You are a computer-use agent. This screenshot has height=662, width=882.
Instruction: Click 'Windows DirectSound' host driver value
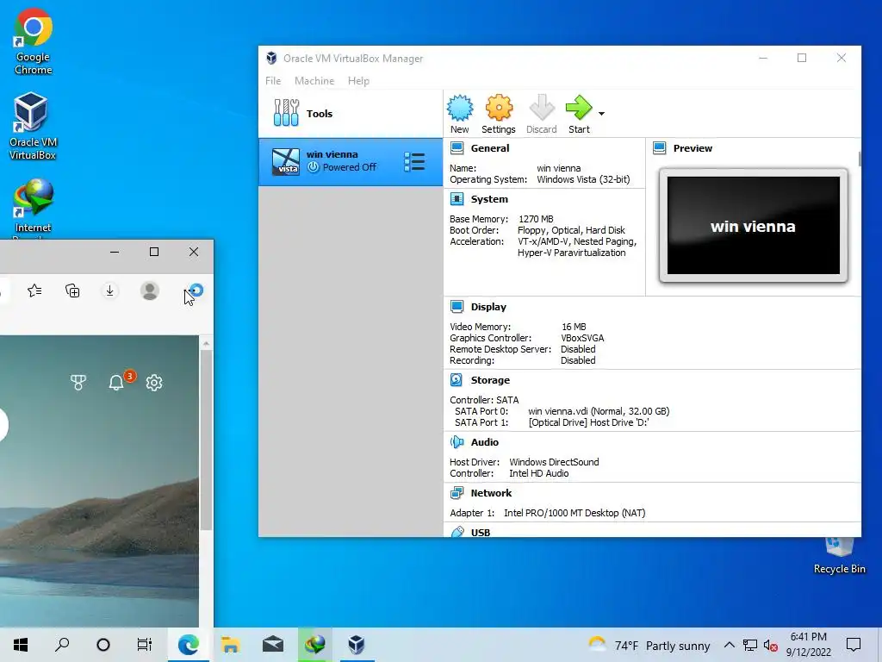pyautogui.click(x=554, y=462)
